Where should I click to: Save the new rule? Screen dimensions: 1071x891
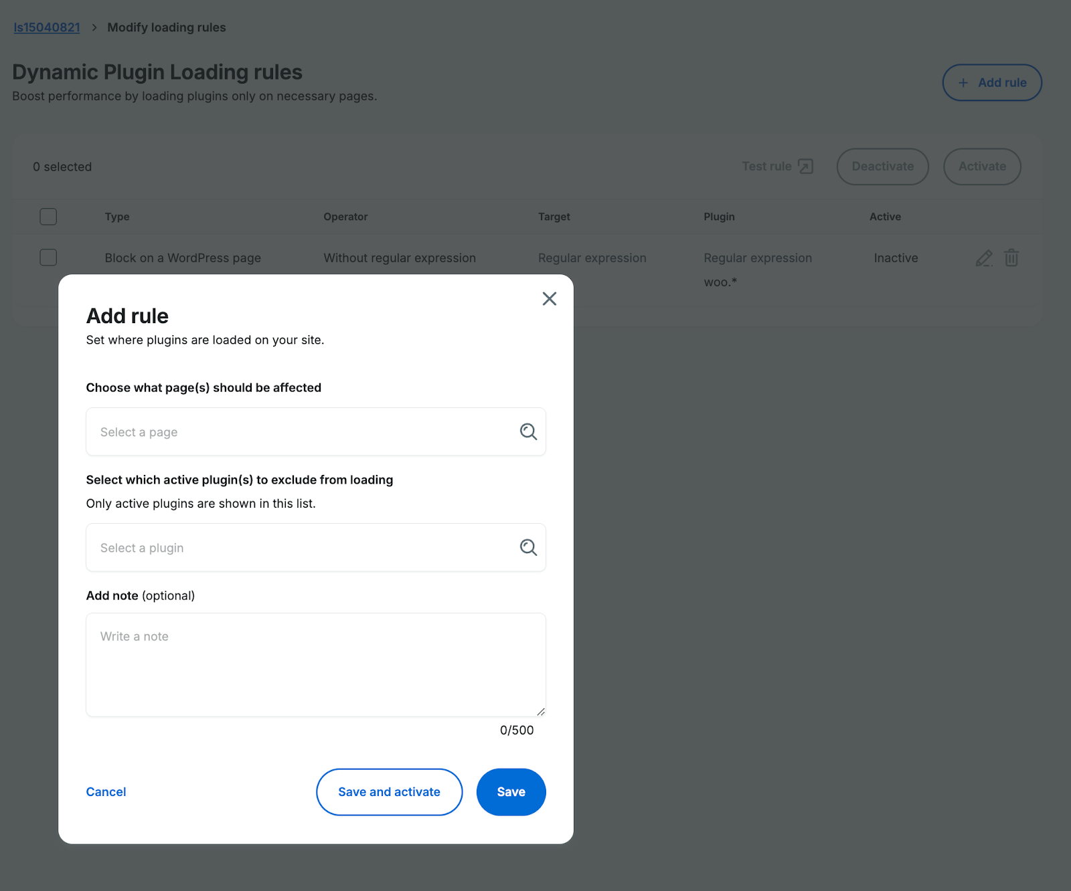(511, 791)
